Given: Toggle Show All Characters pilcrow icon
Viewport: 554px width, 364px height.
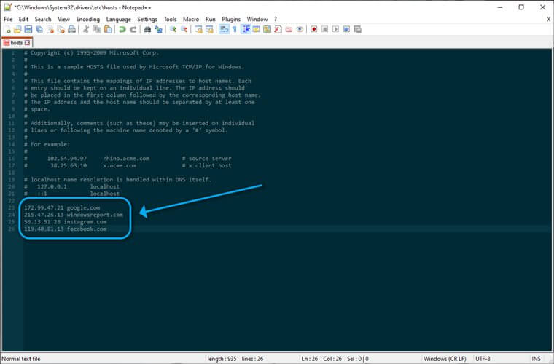Looking at the screenshot, I should tap(235, 30).
